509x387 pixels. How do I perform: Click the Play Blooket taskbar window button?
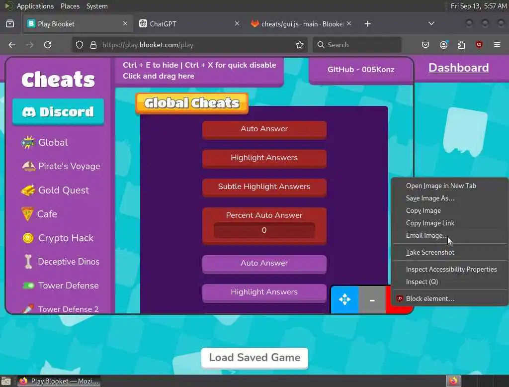click(59, 381)
